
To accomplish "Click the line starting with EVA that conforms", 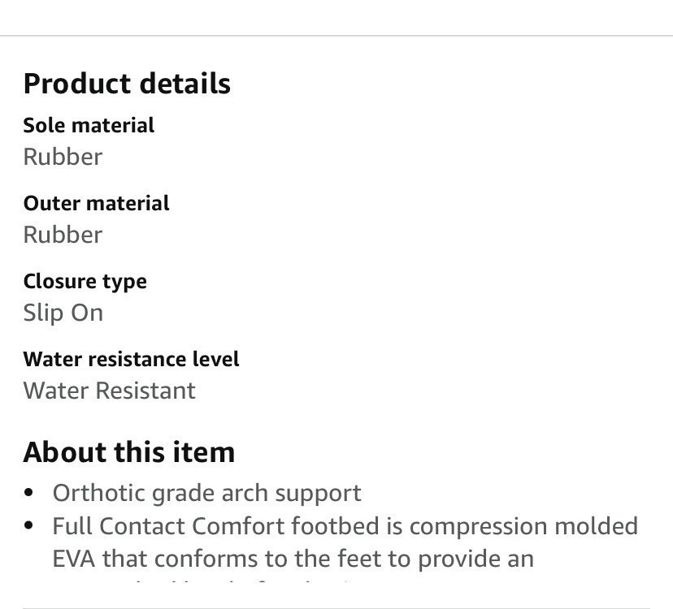I will tap(293, 559).
